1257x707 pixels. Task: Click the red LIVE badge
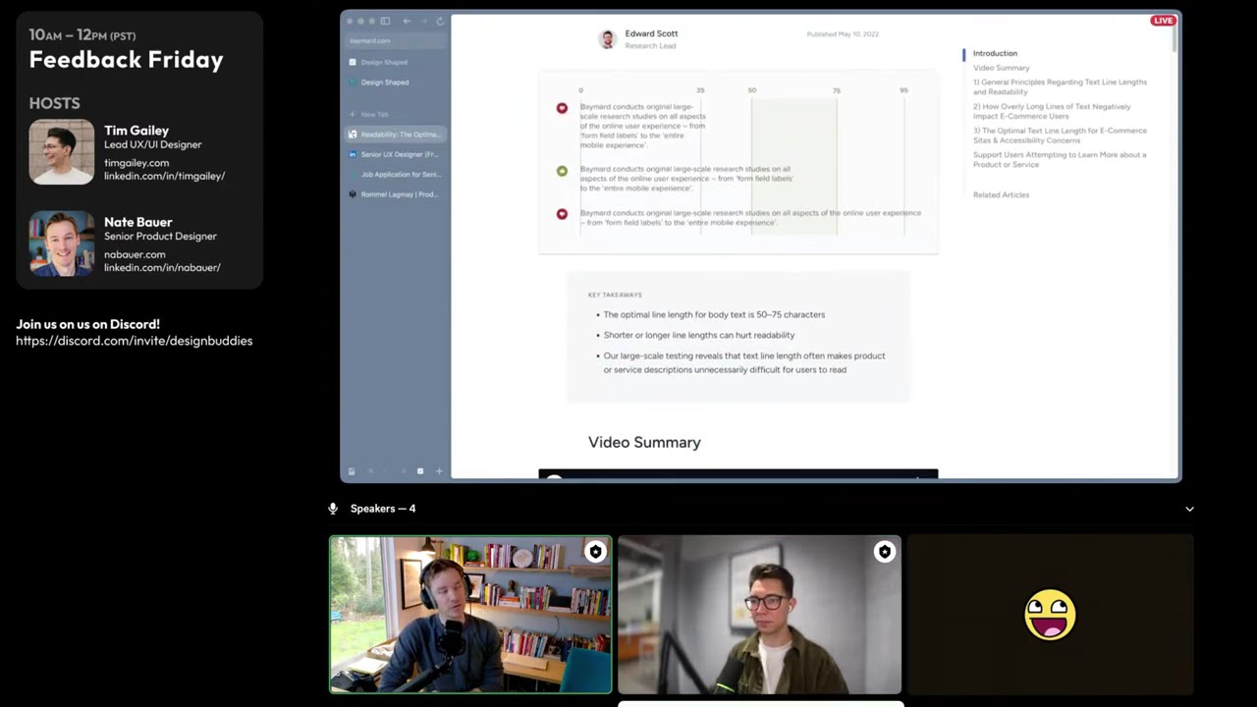click(1163, 21)
